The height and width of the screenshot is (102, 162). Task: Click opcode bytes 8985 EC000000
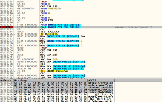click(27, 36)
